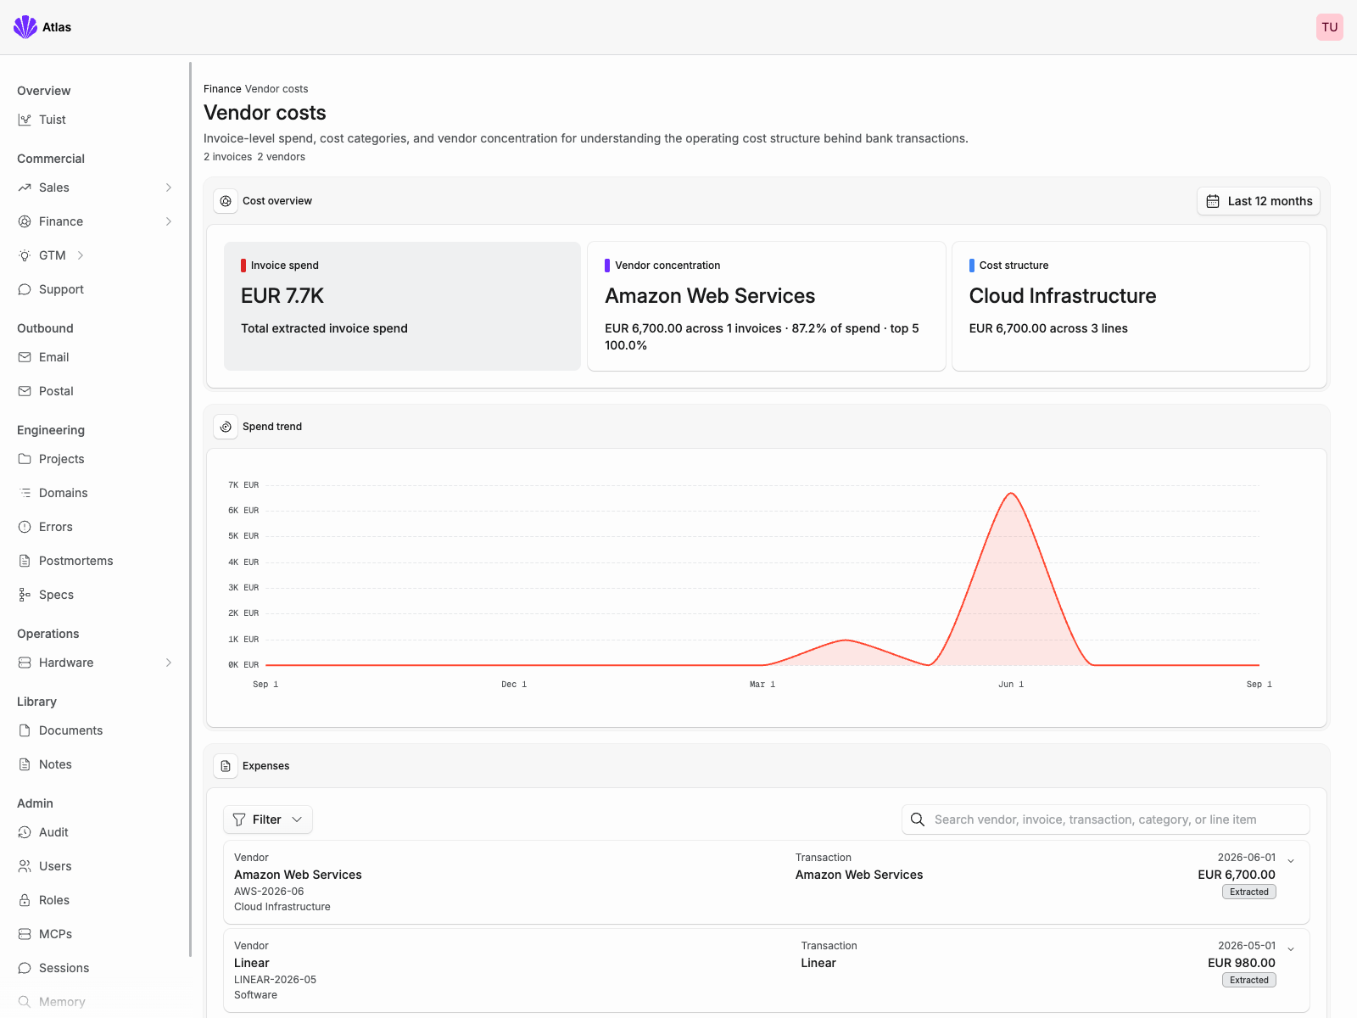Click the LINEAR-2026-05 invoice number
This screenshot has width=1357, height=1018.
click(x=275, y=980)
